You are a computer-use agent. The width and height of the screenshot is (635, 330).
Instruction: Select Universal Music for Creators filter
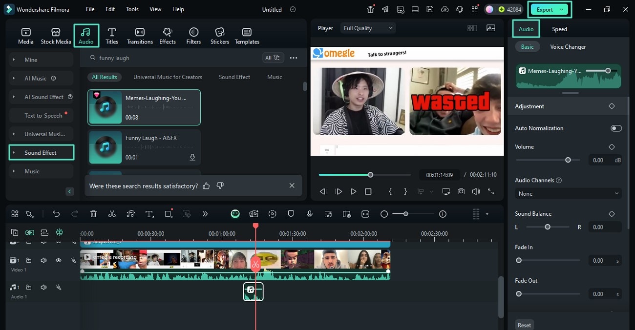(168, 77)
